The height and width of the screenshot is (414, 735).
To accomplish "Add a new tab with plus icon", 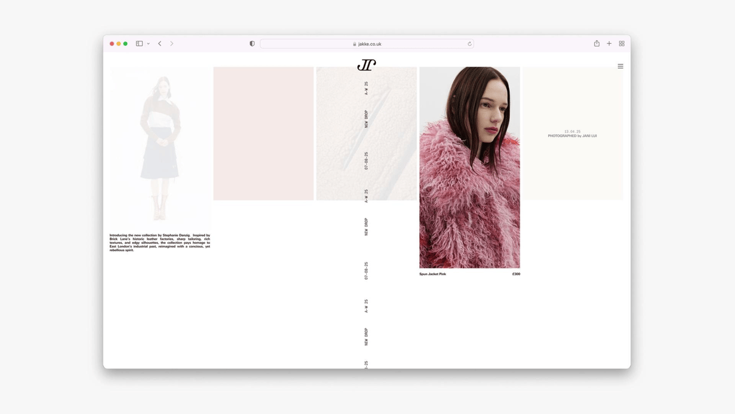I will click(x=609, y=43).
